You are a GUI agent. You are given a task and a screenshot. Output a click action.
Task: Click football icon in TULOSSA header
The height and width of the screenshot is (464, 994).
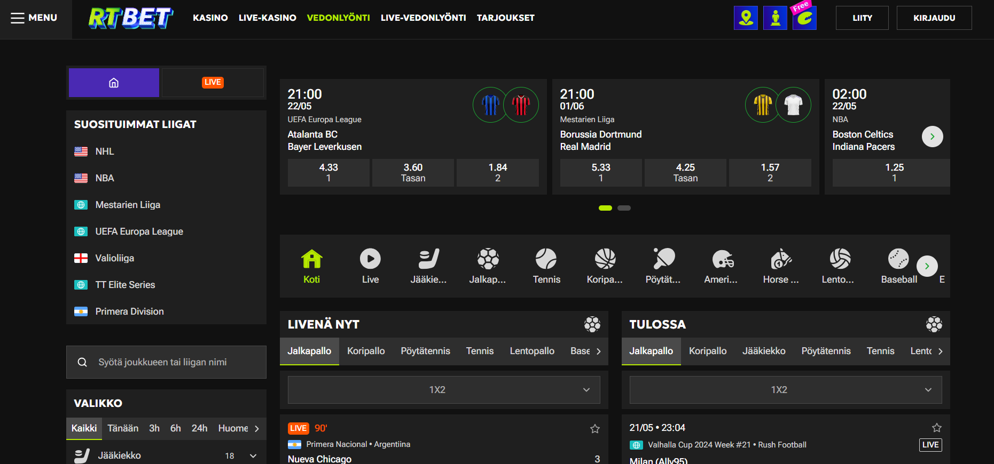point(934,324)
